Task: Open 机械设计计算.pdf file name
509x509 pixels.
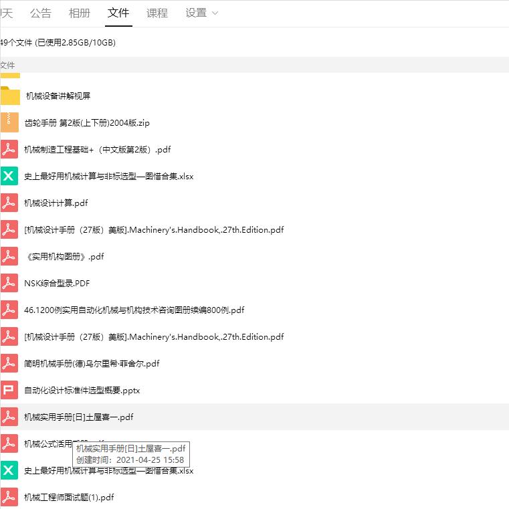Action: click(x=56, y=203)
